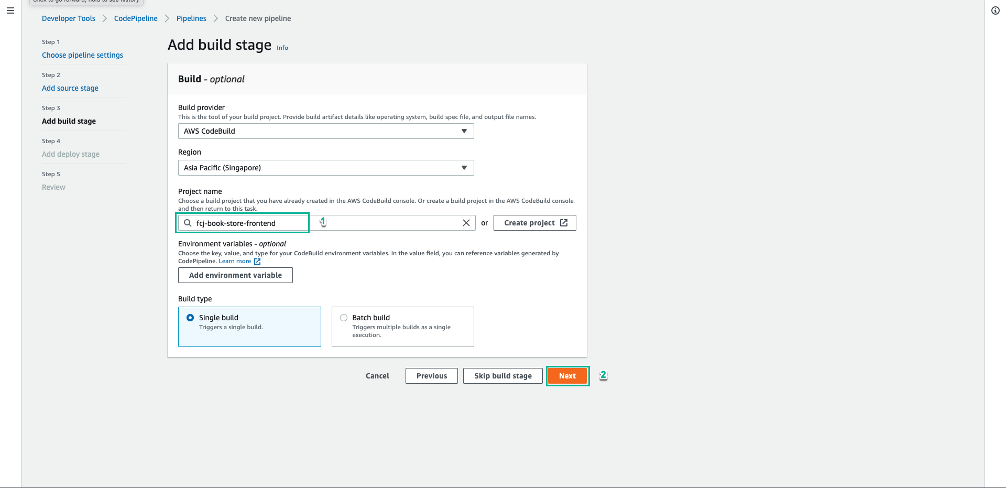Go to Developer Tools breadcrumb
This screenshot has height=488, width=1006.
[69, 18]
